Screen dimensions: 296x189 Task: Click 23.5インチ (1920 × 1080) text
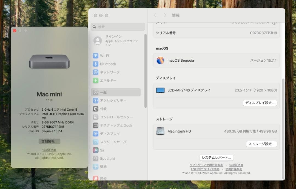(256, 90)
